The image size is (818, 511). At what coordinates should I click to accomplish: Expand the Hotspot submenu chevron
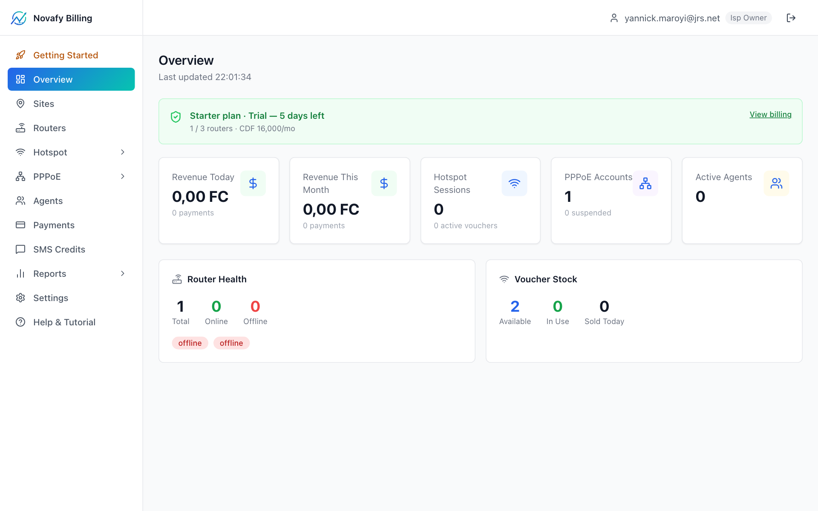123,152
